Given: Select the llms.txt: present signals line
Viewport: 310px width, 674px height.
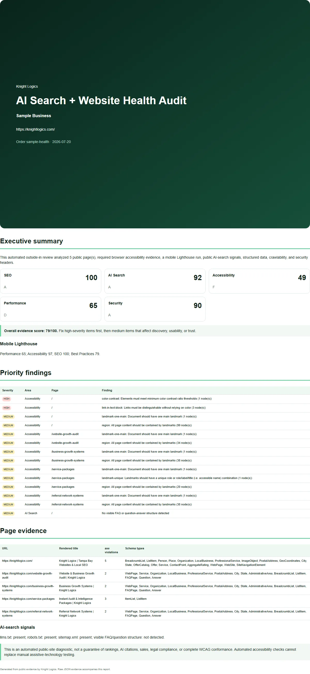Looking at the screenshot, I should point(82,637).
